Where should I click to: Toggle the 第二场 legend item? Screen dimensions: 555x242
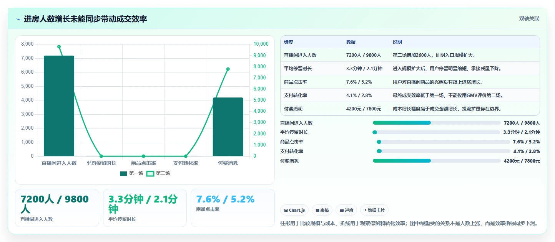[x=158, y=173]
